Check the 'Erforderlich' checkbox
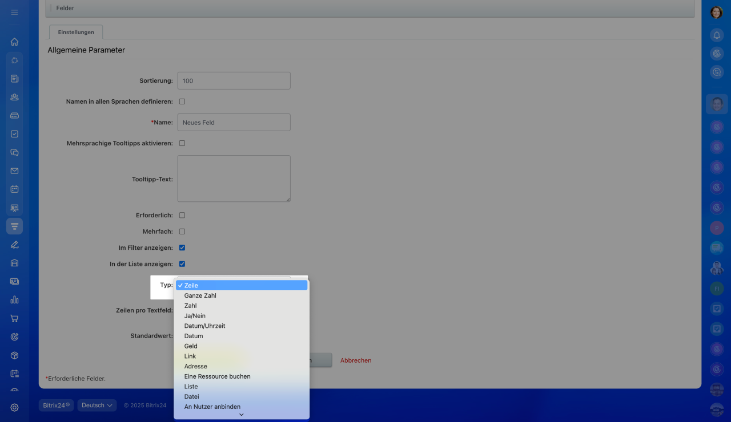This screenshot has width=731, height=422. pos(182,215)
